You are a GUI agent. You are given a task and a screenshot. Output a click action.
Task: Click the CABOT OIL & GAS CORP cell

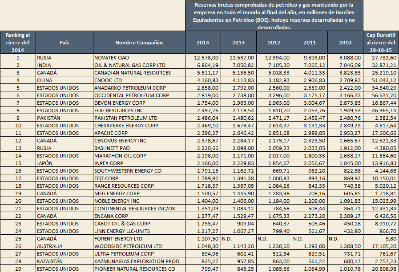(x=139, y=224)
